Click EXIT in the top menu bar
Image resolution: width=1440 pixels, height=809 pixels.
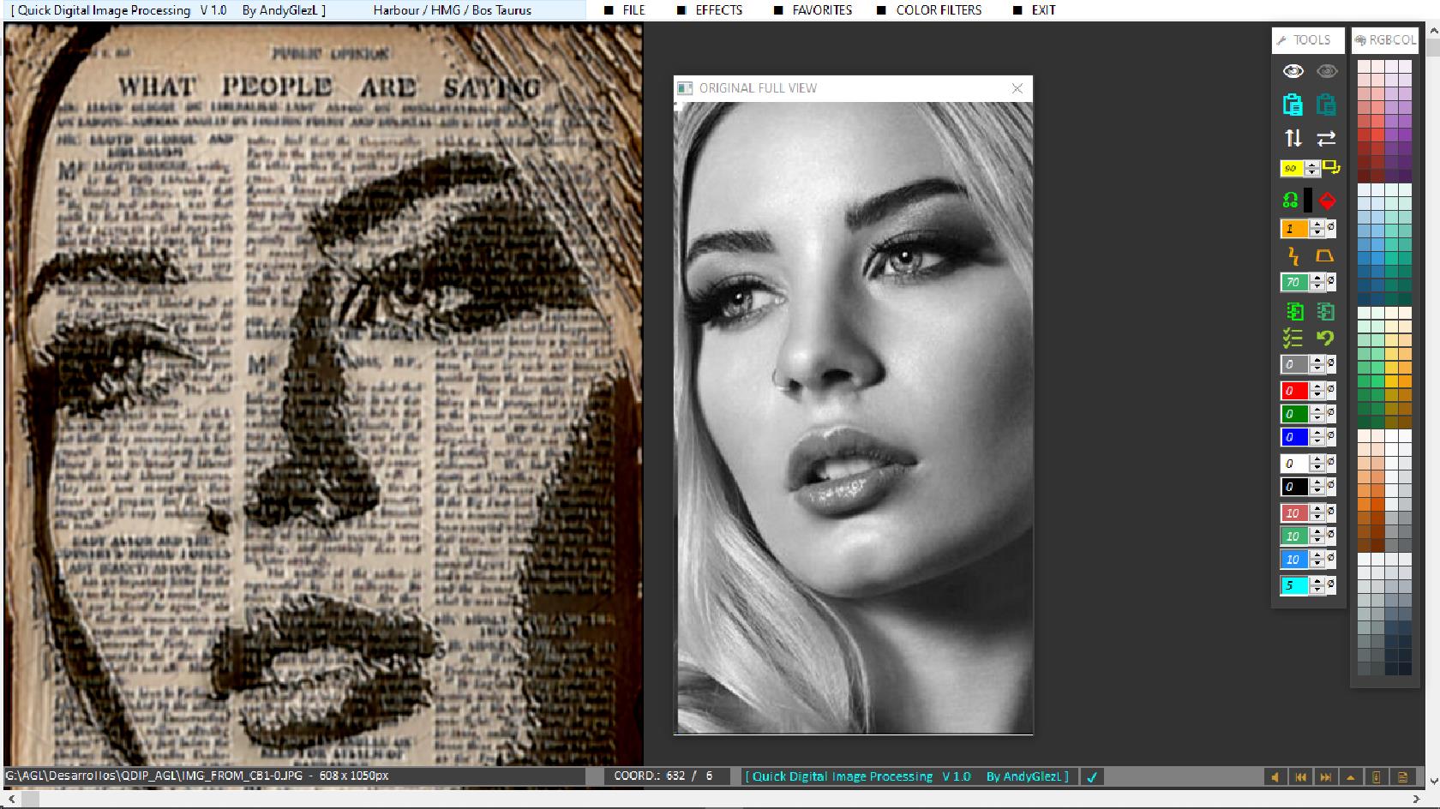click(x=1043, y=10)
